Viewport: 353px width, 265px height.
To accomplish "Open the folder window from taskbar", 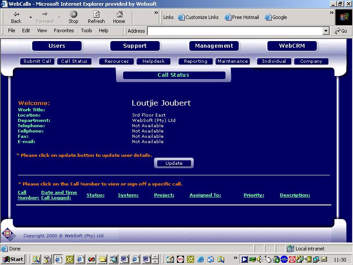I will (x=103, y=260).
